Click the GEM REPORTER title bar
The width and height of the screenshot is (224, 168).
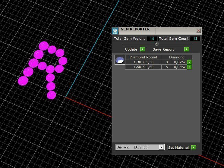click(157, 30)
